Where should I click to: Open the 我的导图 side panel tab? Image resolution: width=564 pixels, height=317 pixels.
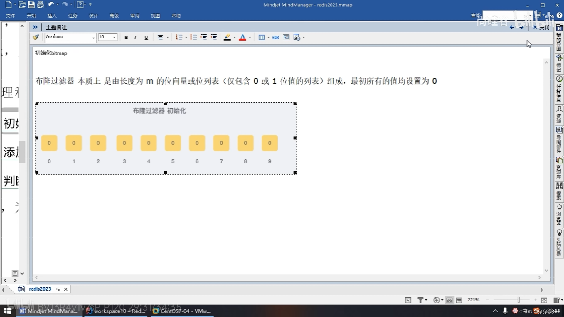pyautogui.click(x=559, y=38)
